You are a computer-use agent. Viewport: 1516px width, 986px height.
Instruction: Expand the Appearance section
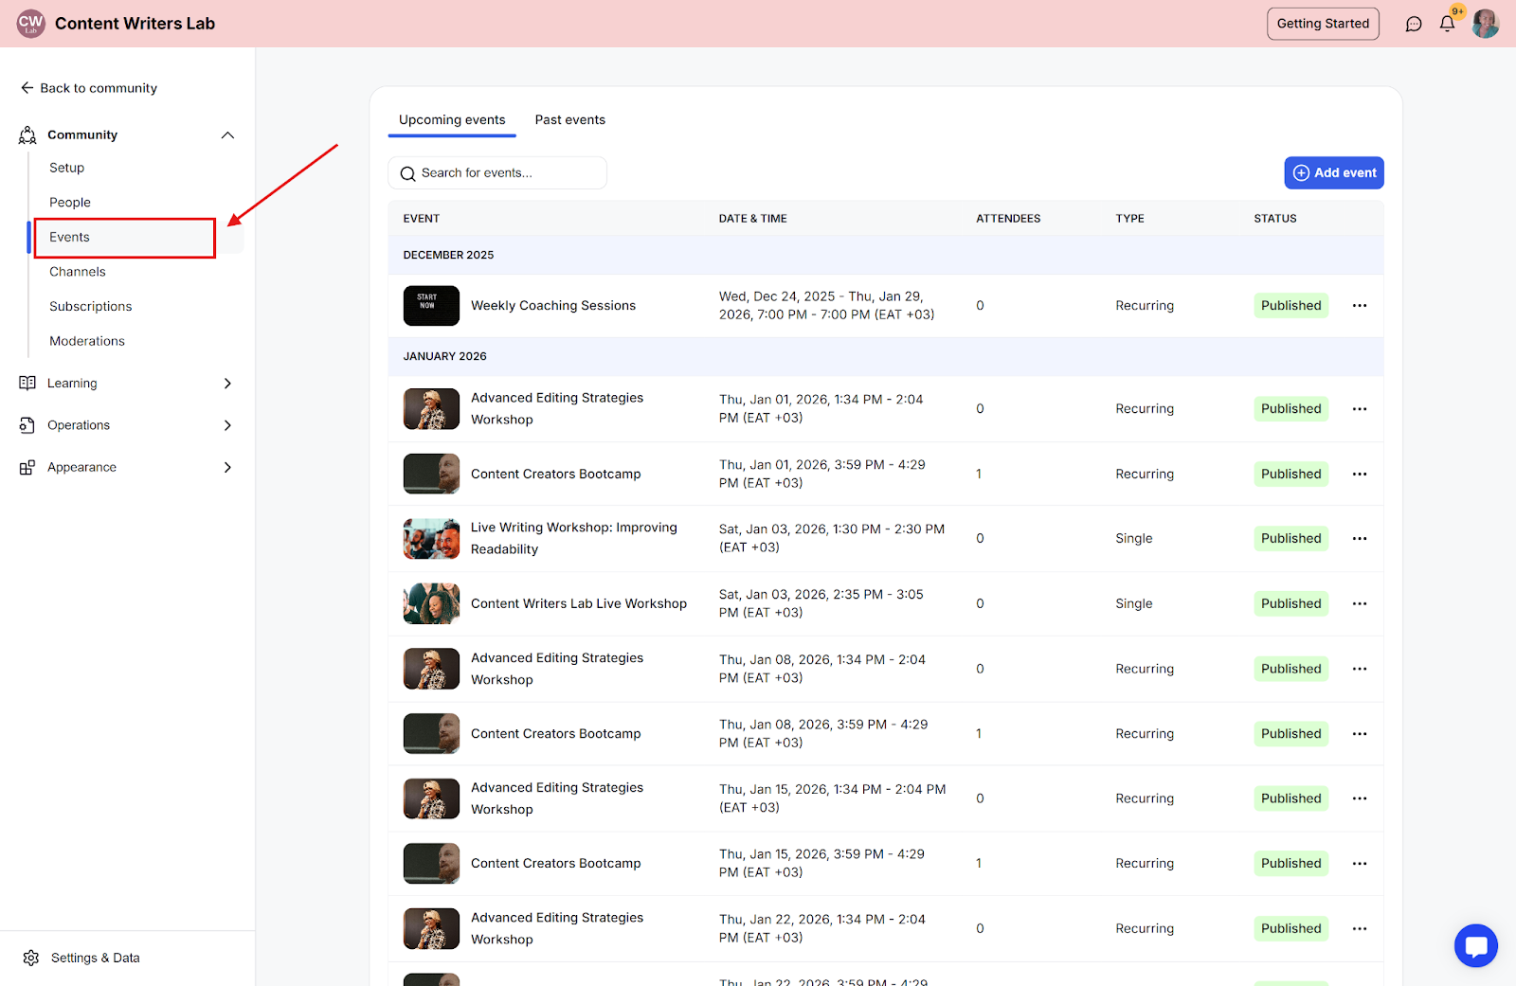click(227, 468)
